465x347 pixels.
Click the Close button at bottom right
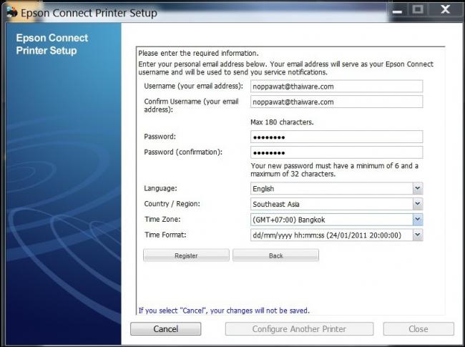tap(418, 329)
